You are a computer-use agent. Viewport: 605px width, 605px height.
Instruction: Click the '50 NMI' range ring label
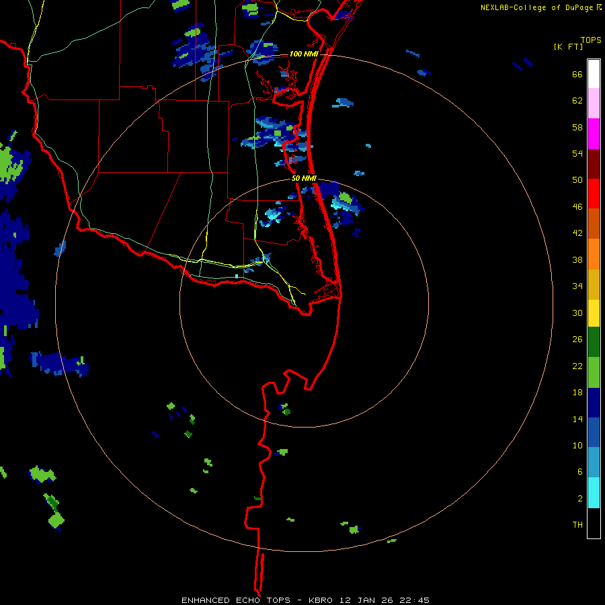pos(304,178)
